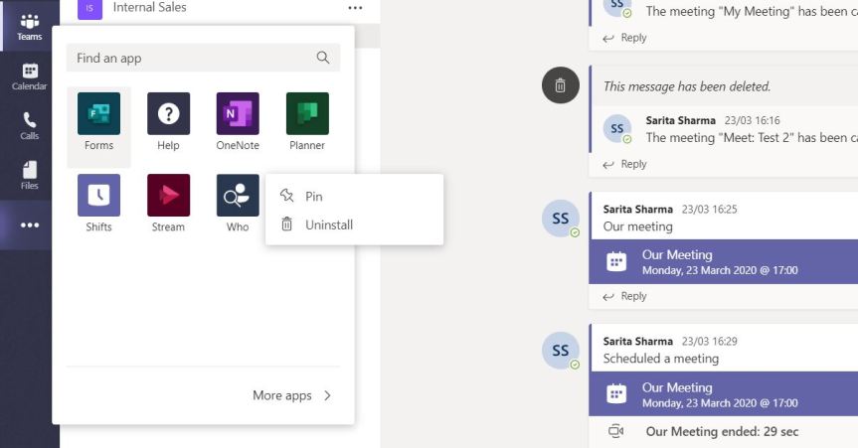The height and width of the screenshot is (448, 858).
Task: Click the More apps link
Action: tap(292, 395)
